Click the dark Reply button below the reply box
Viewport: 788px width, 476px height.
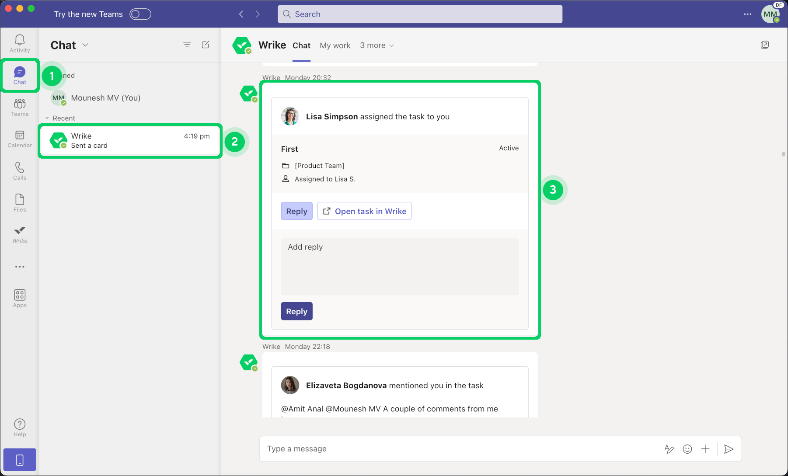click(x=296, y=311)
